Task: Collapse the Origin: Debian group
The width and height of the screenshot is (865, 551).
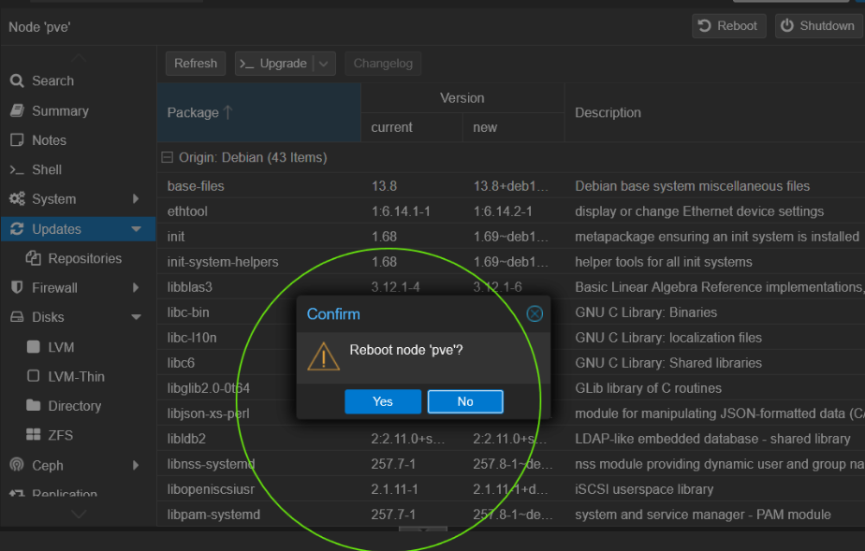Action: coord(167,157)
